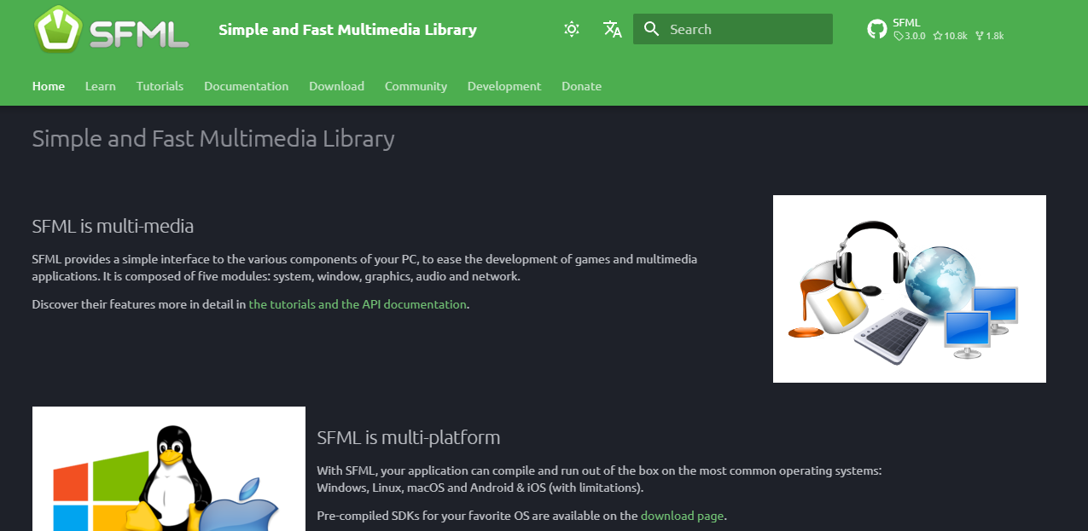This screenshot has height=531, width=1088.
Task: Switch to the Download tab
Action: click(x=336, y=86)
